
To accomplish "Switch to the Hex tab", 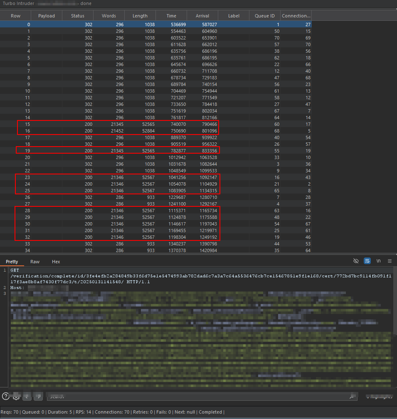I will [56, 262].
